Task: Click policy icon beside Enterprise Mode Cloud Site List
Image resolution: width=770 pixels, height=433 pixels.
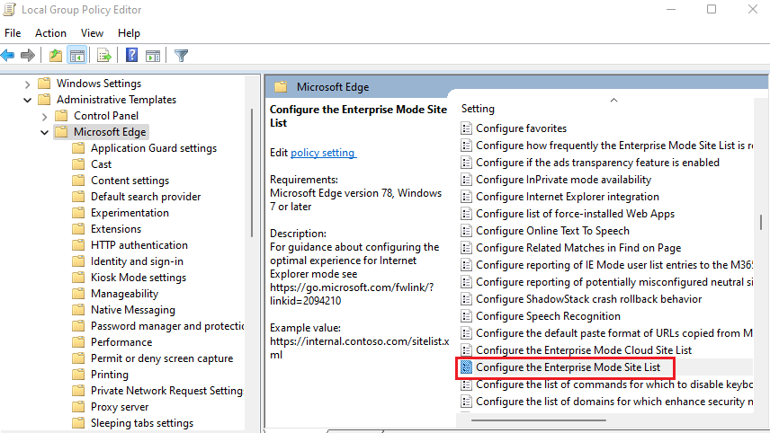Action: tap(466, 350)
